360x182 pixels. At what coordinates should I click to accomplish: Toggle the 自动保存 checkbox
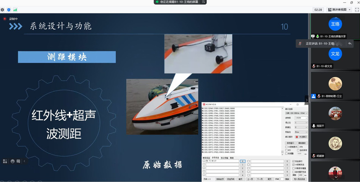click(298, 150)
